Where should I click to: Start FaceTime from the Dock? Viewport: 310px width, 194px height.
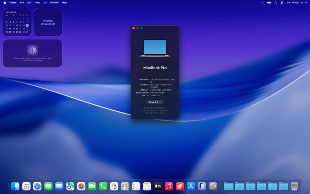[x=92, y=186]
